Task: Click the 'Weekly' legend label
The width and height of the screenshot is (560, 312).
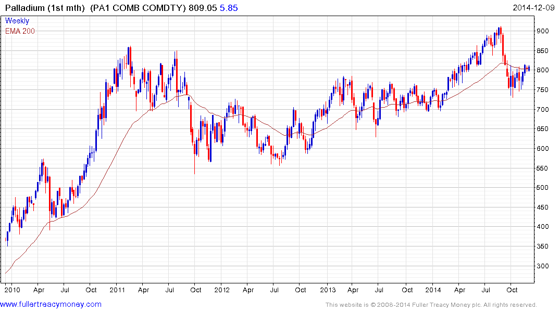Action: [17, 21]
